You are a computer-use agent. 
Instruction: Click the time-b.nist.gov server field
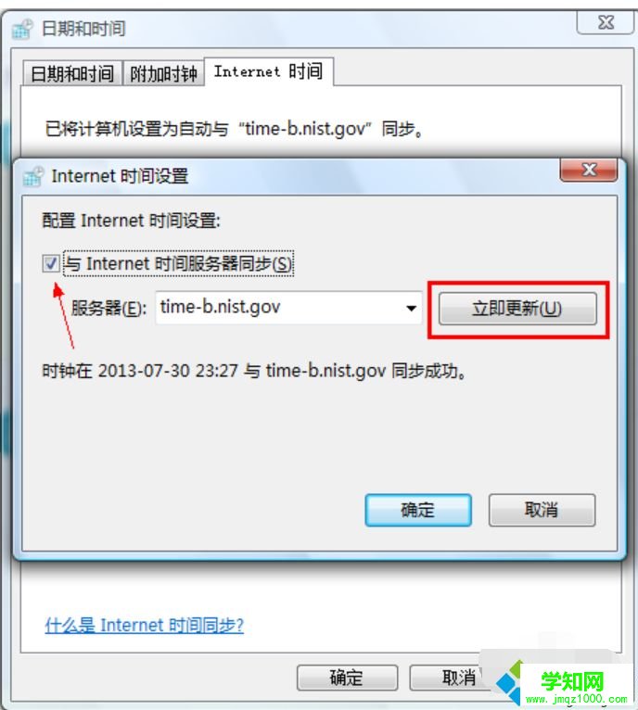tap(288, 308)
